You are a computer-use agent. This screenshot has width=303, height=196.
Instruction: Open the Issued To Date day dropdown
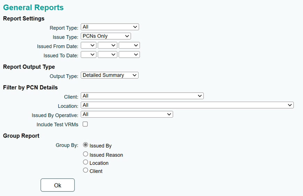click(88, 55)
